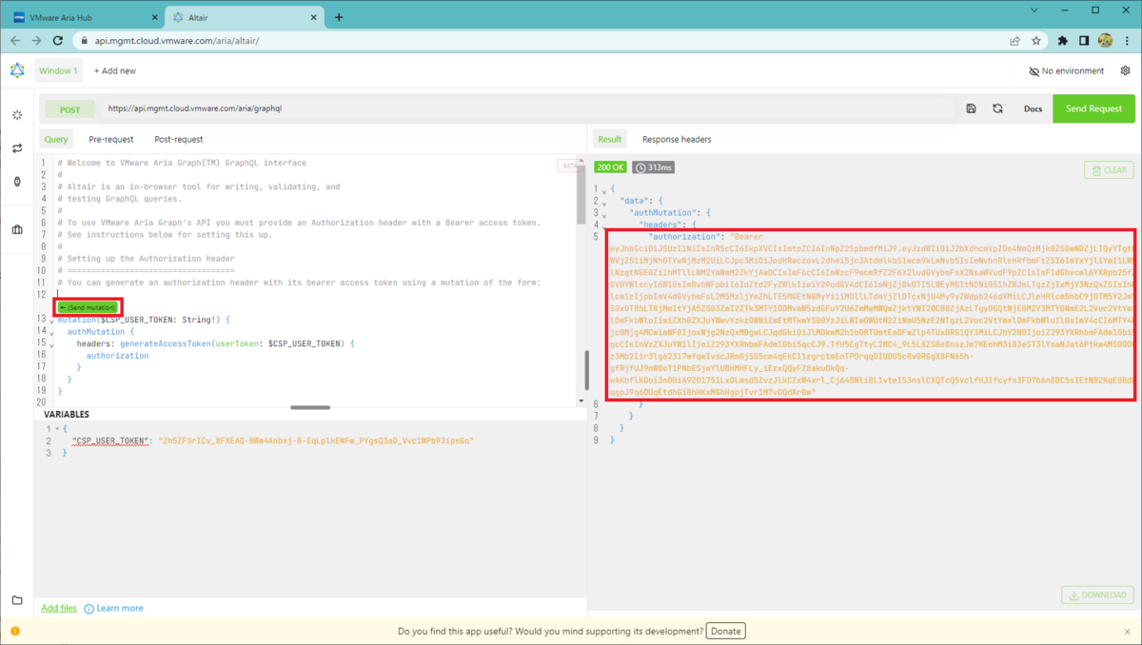
Task: Click the CSP_USER_TOKEN value in variables
Action: [x=315, y=441]
